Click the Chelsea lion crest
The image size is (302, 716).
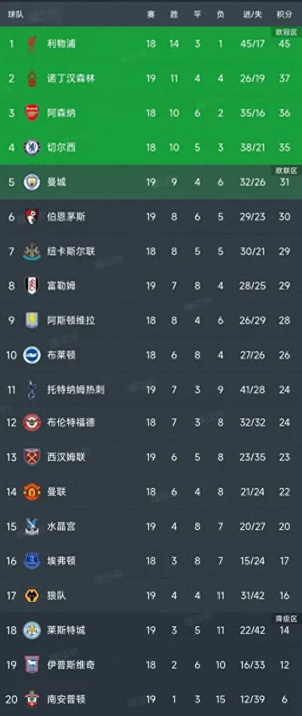(31, 147)
